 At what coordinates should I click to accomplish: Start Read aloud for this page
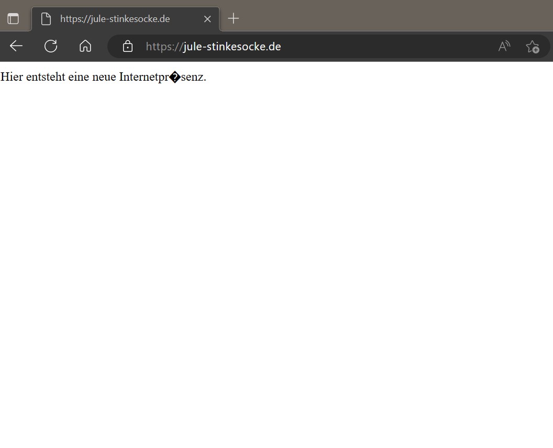click(x=504, y=46)
